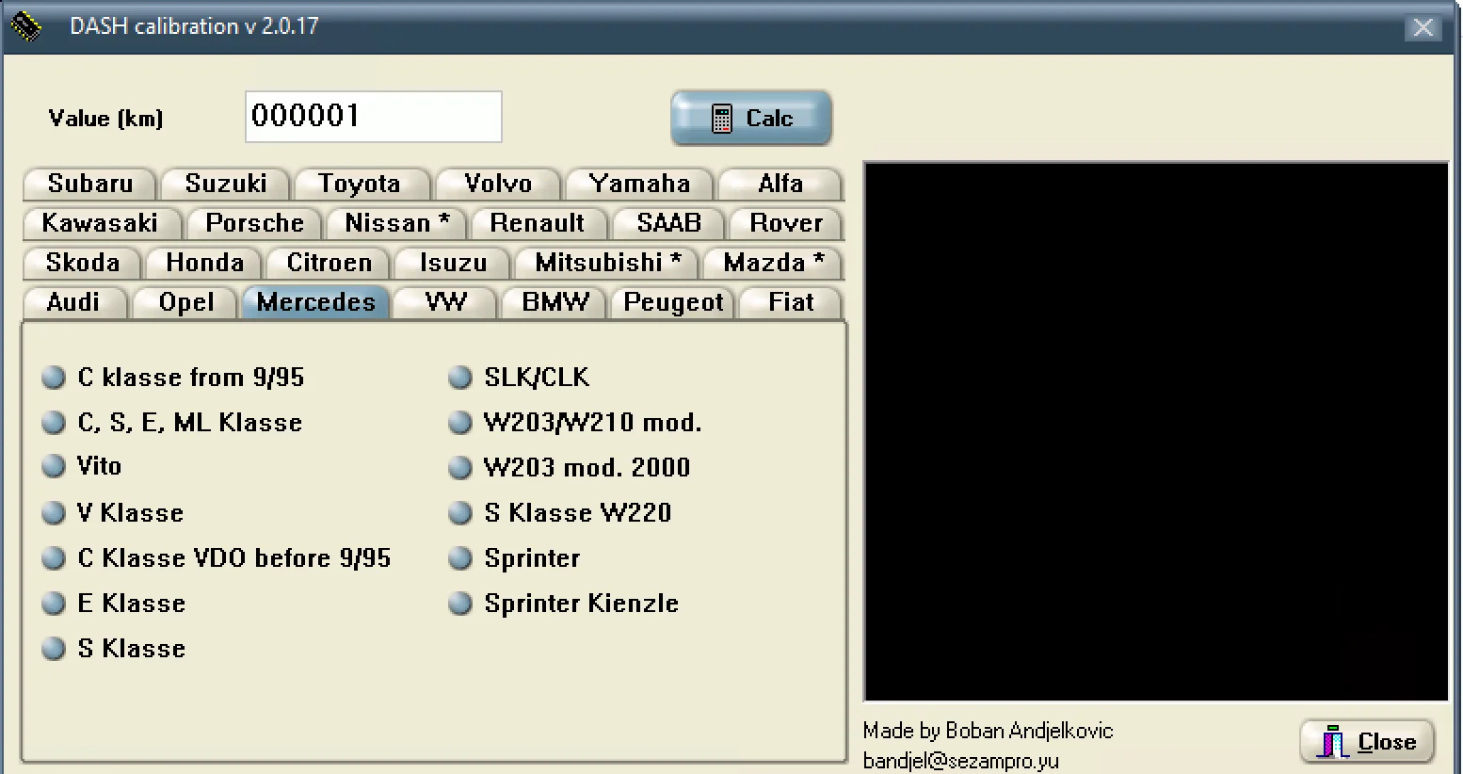Open the VW tab
The height and width of the screenshot is (774, 1463).
445,302
